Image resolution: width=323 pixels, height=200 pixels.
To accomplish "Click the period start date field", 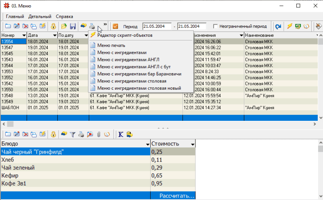I will [x=157, y=26].
